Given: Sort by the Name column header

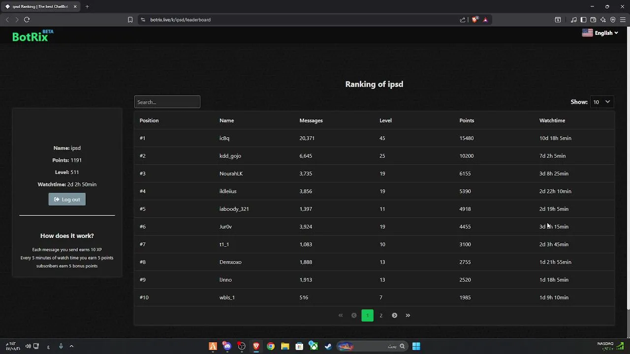Looking at the screenshot, I should [x=226, y=120].
